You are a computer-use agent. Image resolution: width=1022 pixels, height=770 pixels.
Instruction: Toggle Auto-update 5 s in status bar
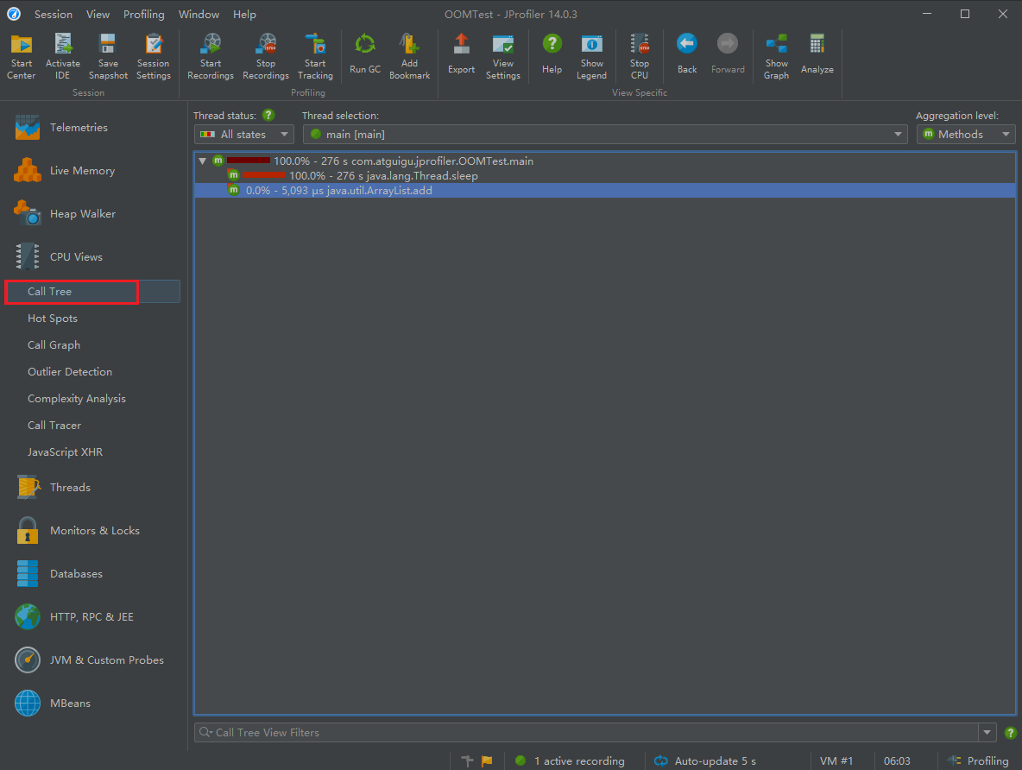(x=705, y=761)
